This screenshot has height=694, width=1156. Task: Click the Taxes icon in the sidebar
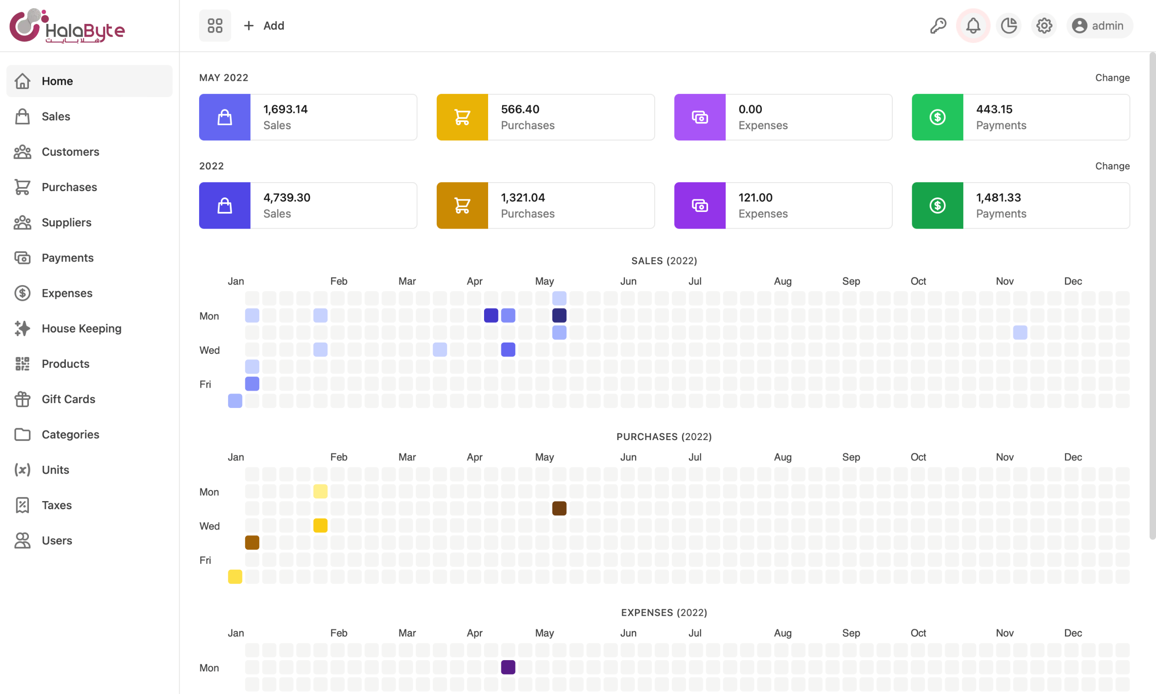pyautogui.click(x=22, y=505)
